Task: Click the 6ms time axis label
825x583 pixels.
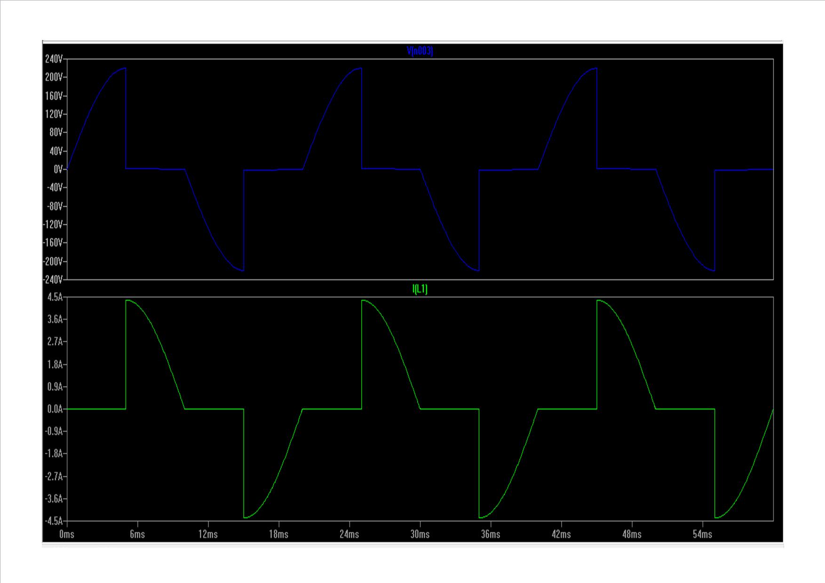Action: click(137, 534)
